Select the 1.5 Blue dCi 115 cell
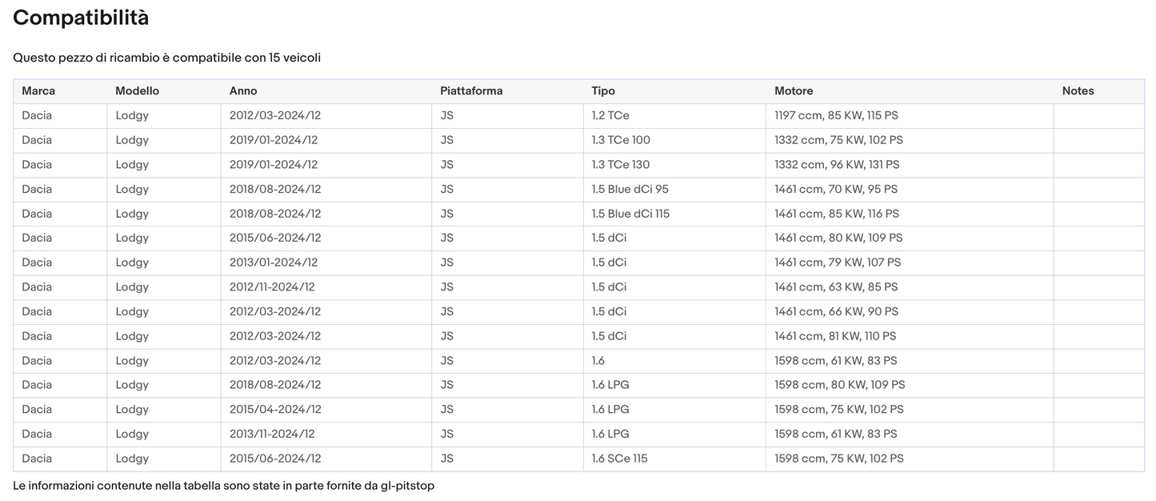Image resolution: width=1156 pixels, height=501 pixels. (630, 214)
